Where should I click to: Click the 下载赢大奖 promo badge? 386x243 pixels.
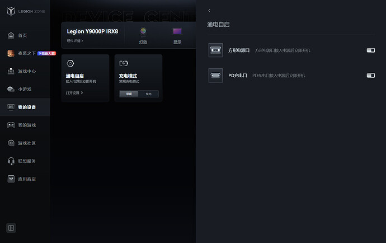[47, 53]
